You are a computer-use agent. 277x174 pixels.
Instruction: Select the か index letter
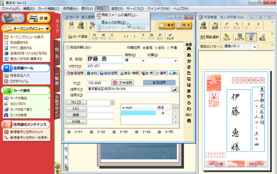tap(189, 61)
